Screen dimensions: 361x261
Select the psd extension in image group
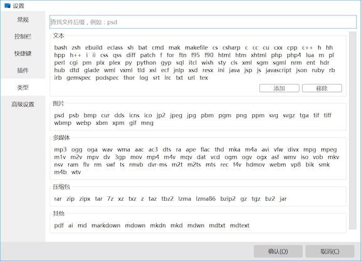pyautogui.click(x=59, y=115)
